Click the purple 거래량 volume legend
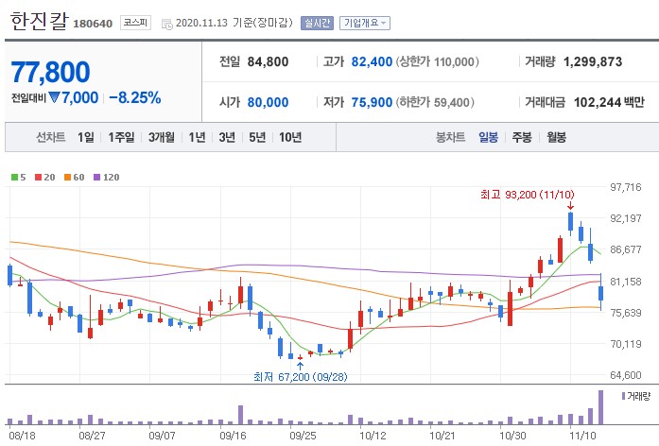Viewport: 659px width, 446px height. (636, 396)
